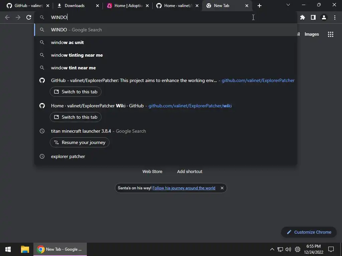Open the network status tray icon
This screenshot has width=342, height=256.
tap(280, 249)
